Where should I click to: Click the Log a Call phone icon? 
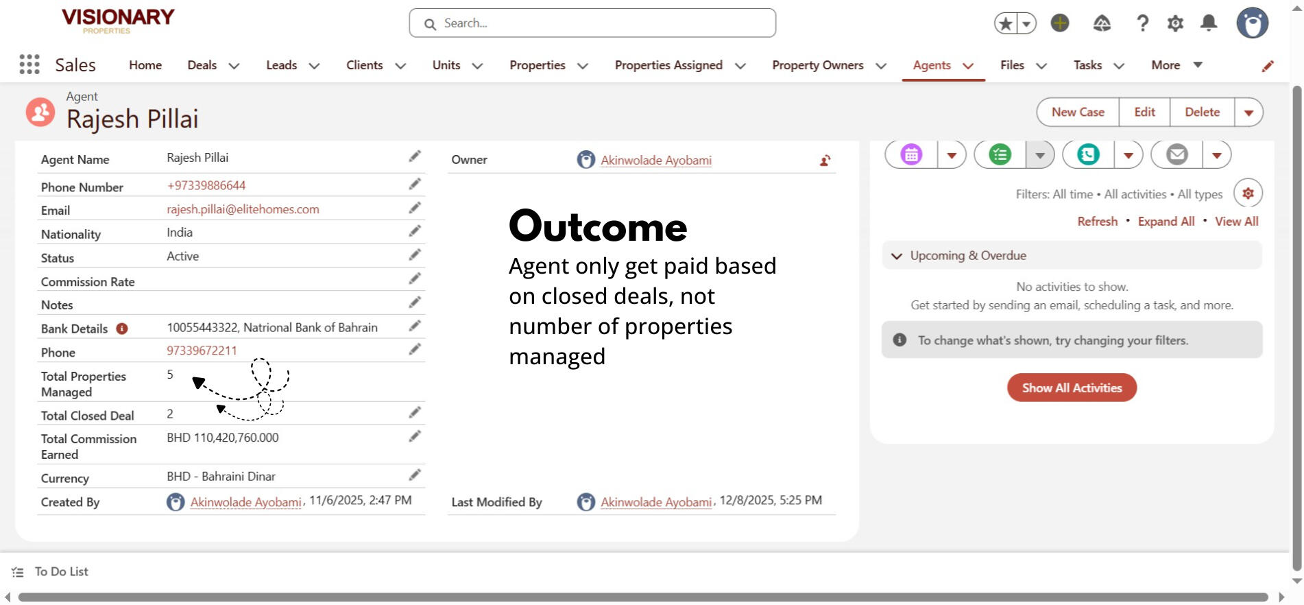click(x=1088, y=155)
